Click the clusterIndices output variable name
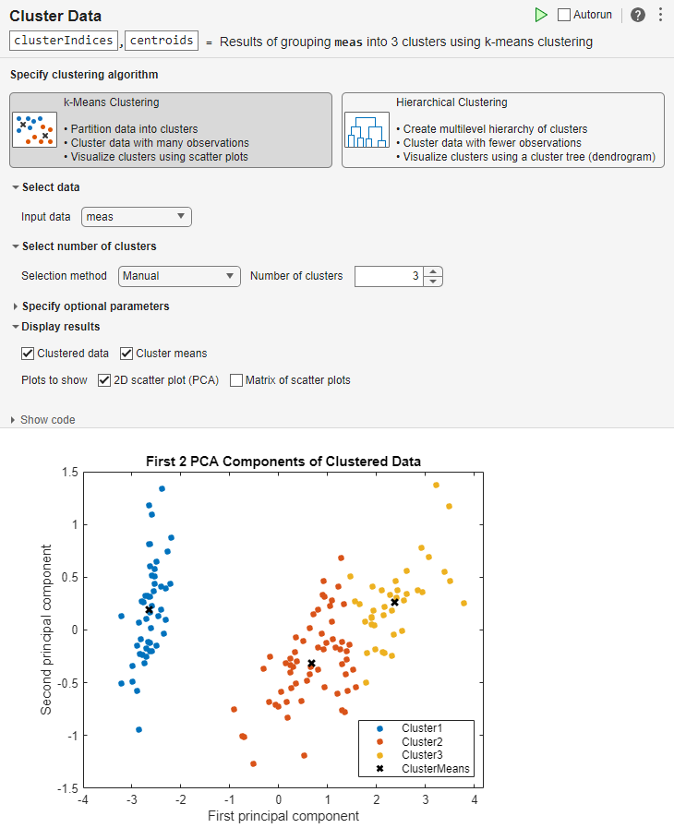The image size is (674, 840). pos(63,40)
